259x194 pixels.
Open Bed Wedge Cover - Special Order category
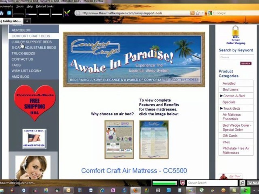click(x=237, y=127)
